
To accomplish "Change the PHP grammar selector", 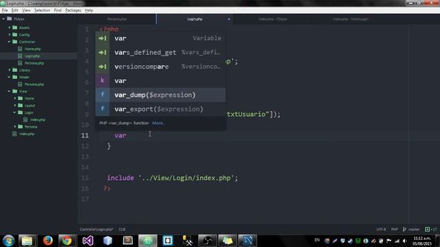I will [395, 229].
